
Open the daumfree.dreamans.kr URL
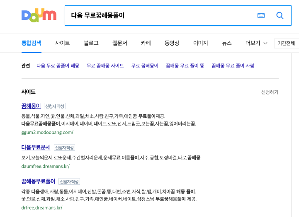[45, 166]
